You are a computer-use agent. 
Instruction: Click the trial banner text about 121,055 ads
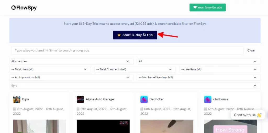click(x=135, y=24)
